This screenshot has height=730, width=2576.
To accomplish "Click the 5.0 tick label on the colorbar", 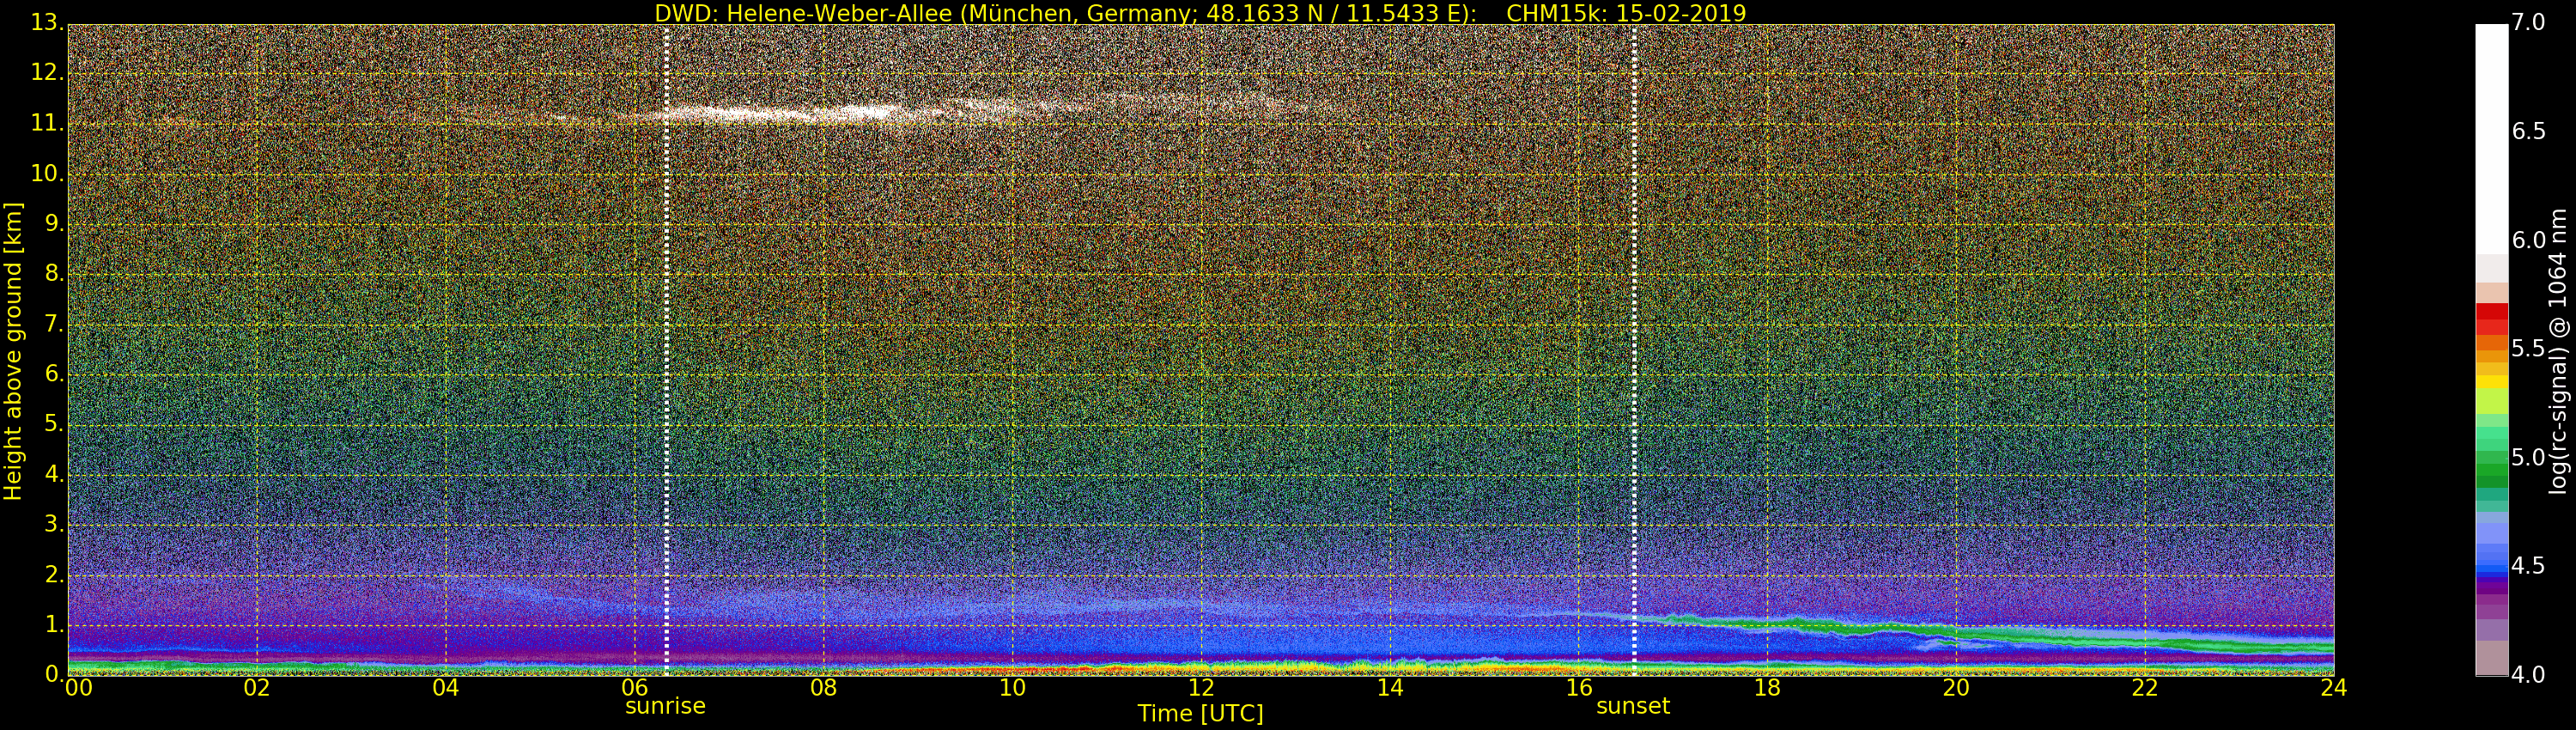I will (x=2528, y=458).
